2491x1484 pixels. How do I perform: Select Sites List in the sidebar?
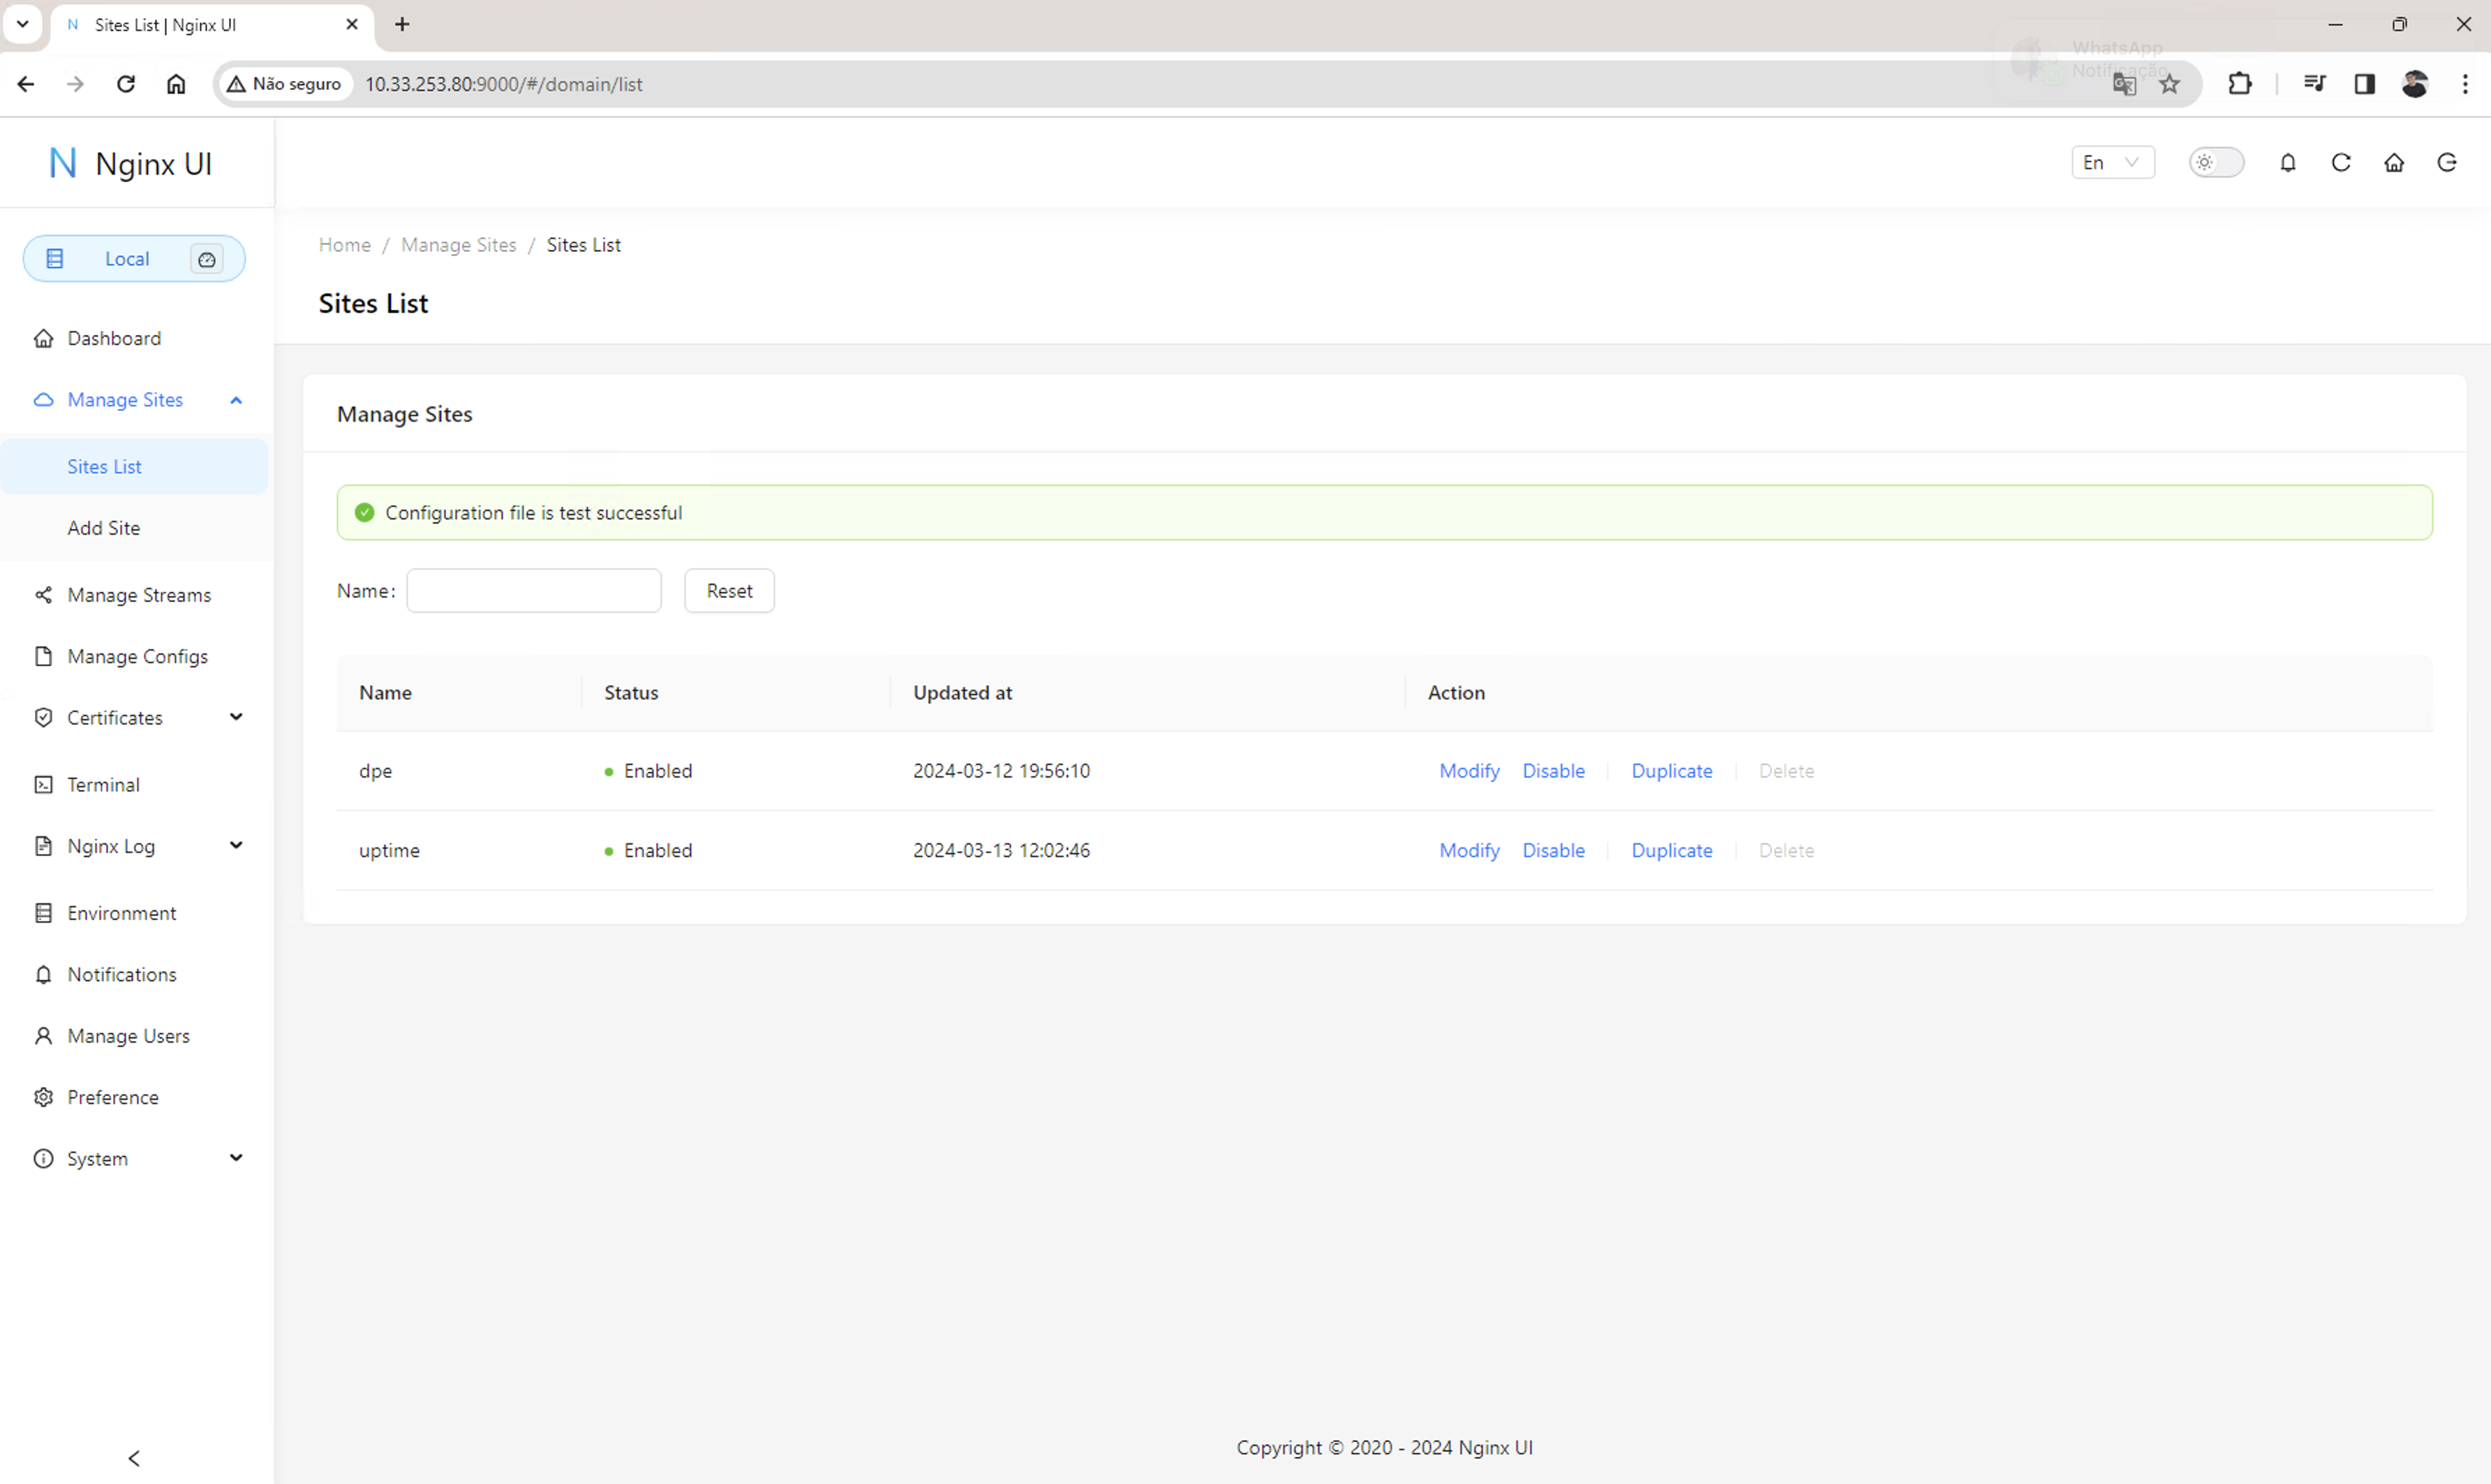[134, 466]
